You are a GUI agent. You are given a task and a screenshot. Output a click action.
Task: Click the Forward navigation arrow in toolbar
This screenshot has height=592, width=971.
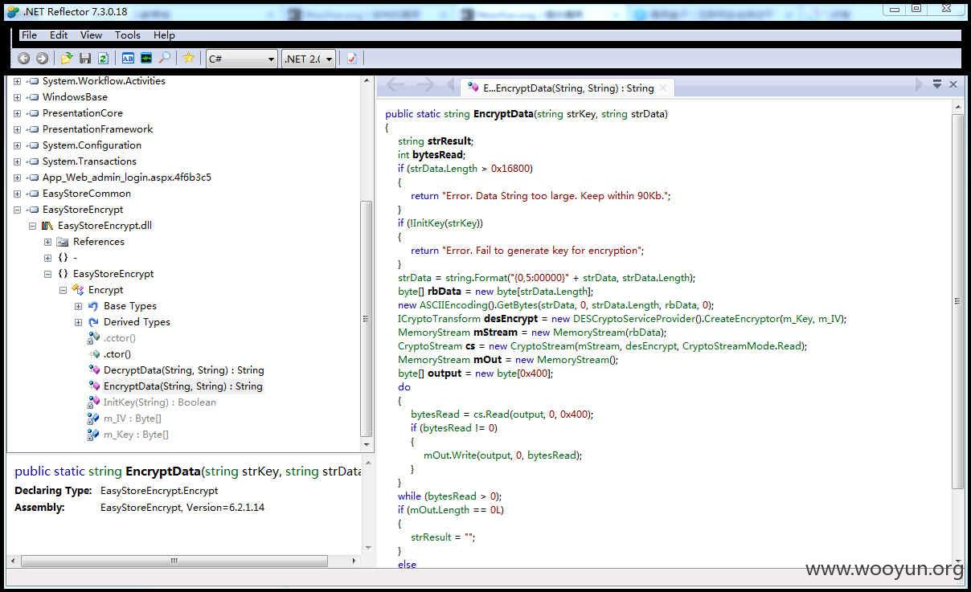[x=42, y=58]
